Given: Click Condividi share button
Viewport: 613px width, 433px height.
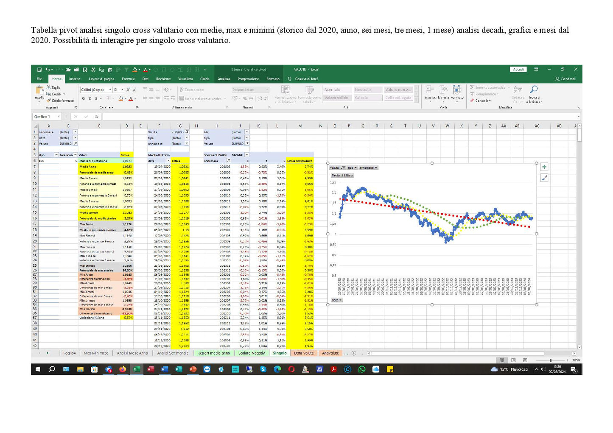Looking at the screenshot, I should 565,79.
